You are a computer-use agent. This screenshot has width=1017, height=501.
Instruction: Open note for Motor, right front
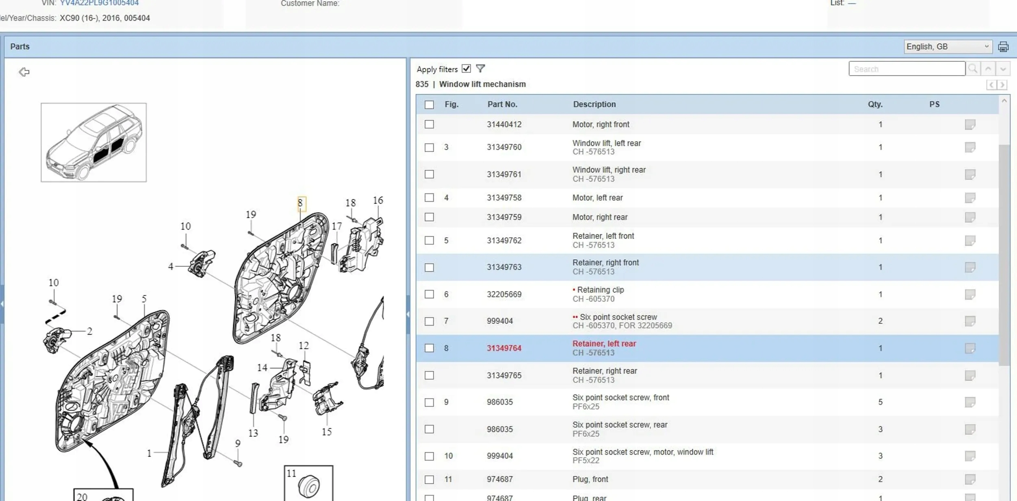pos(970,124)
